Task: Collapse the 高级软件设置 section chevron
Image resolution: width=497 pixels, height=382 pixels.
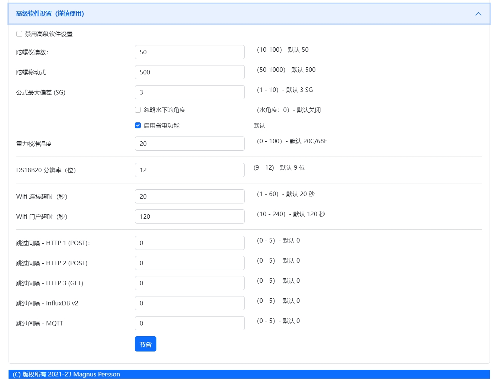Action: [478, 14]
